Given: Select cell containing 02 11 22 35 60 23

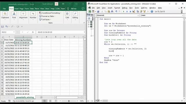Looking at the screenshot, I should (x=23, y=46).
